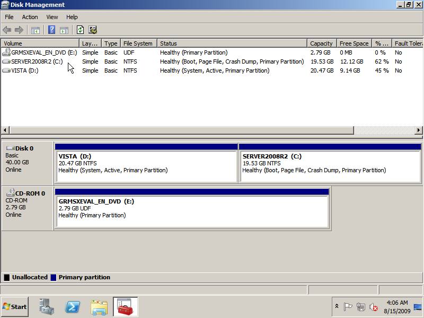Click the horizontal scrollbar left arrow
The image size is (424, 318).
tap(5, 130)
